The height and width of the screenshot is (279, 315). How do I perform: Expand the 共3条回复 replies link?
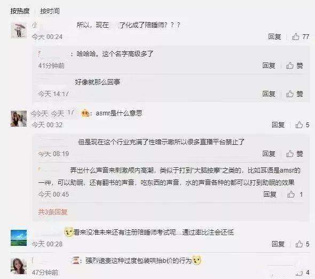[x=53, y=212]
